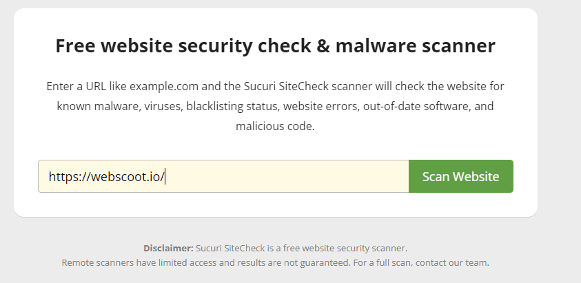Click the typed https://webscoot.io/ text
581x283 pixels.
106,176
